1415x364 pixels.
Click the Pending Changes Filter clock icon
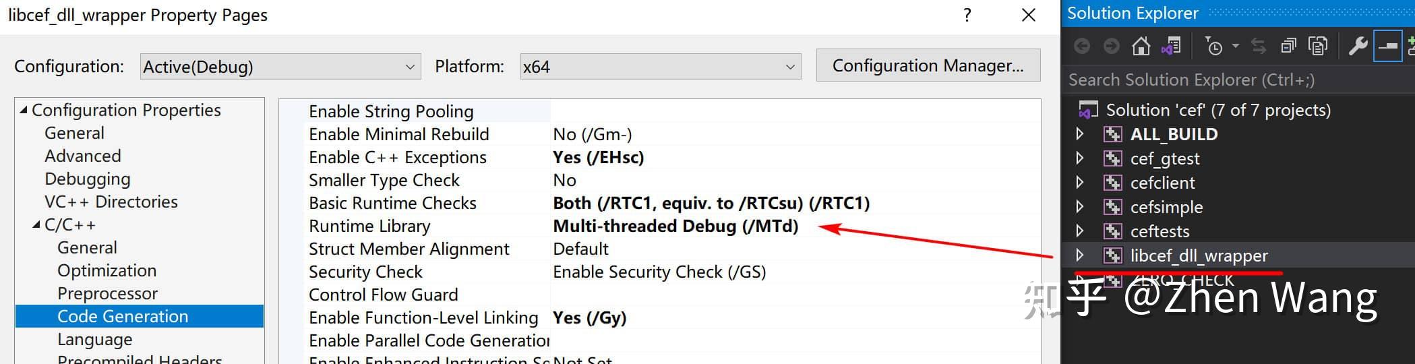[1213, 46]
